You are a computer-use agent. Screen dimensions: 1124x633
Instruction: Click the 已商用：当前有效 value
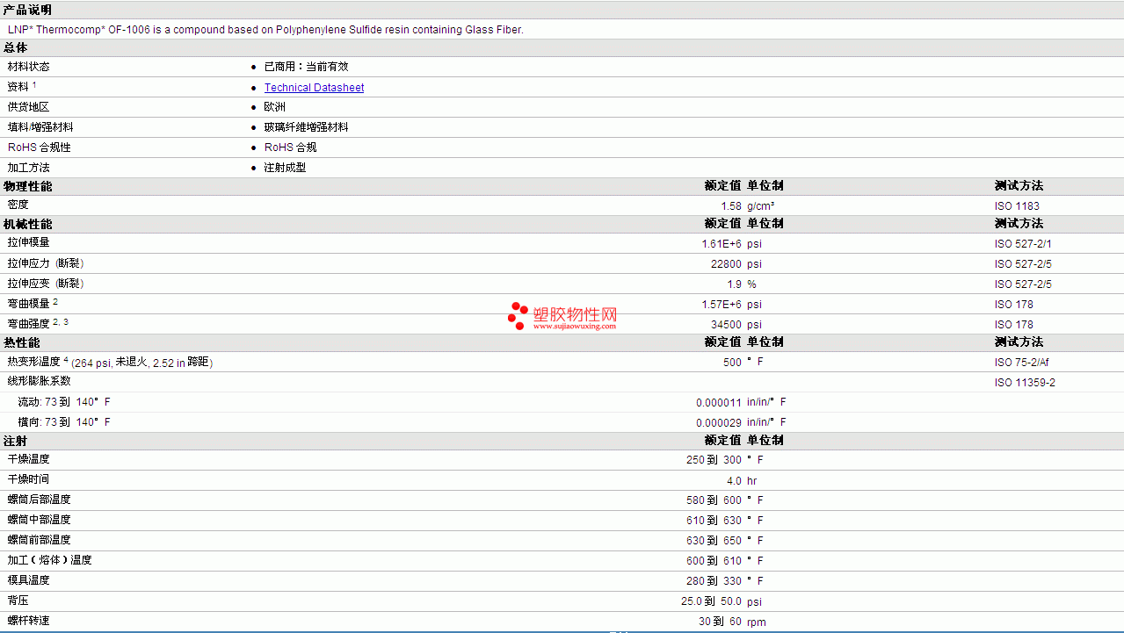pos(307,67)
